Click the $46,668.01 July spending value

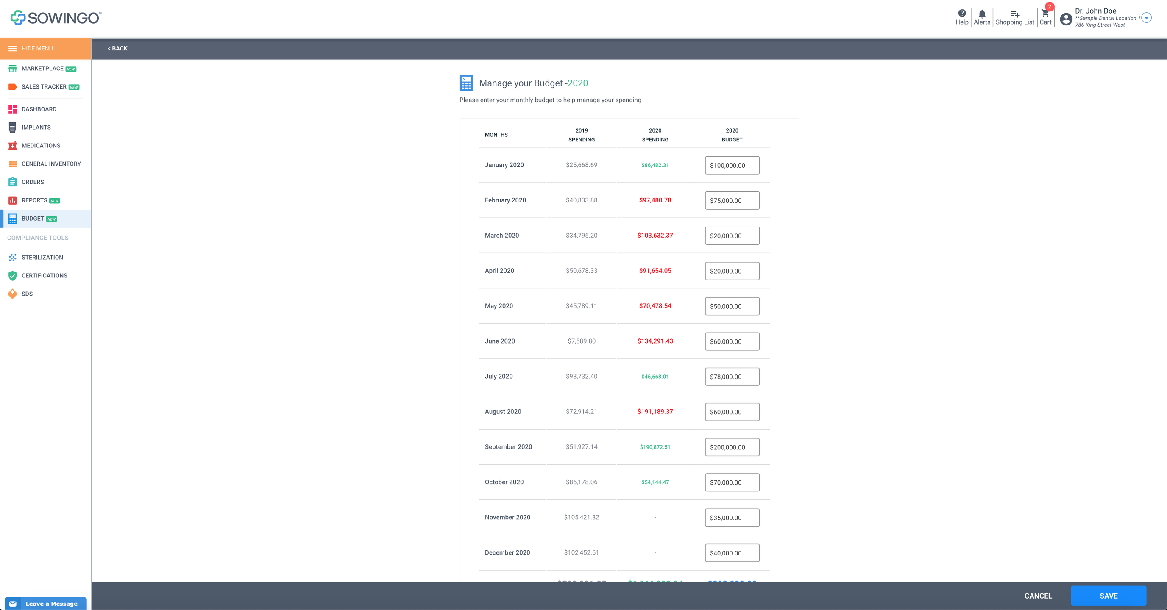tap(655, 377)
